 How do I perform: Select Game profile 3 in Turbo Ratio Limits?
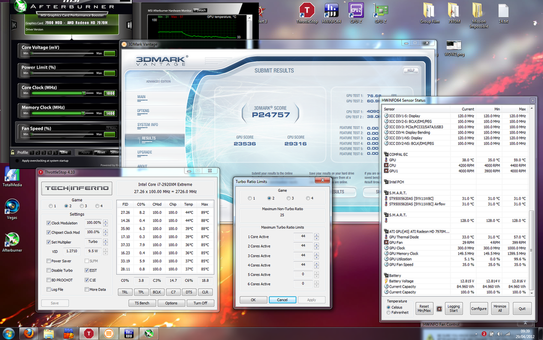coord(288,198)
